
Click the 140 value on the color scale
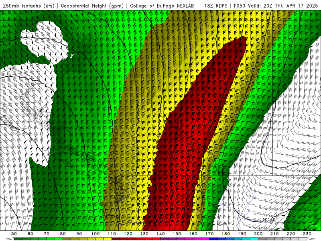[x=161, y=234]
